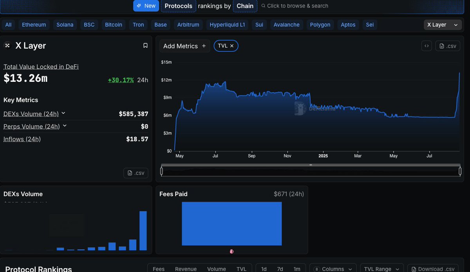This screenshot has height=272, width=470.
Task: Remove the TVL metric chip
Action: click(x=232, y=46)
